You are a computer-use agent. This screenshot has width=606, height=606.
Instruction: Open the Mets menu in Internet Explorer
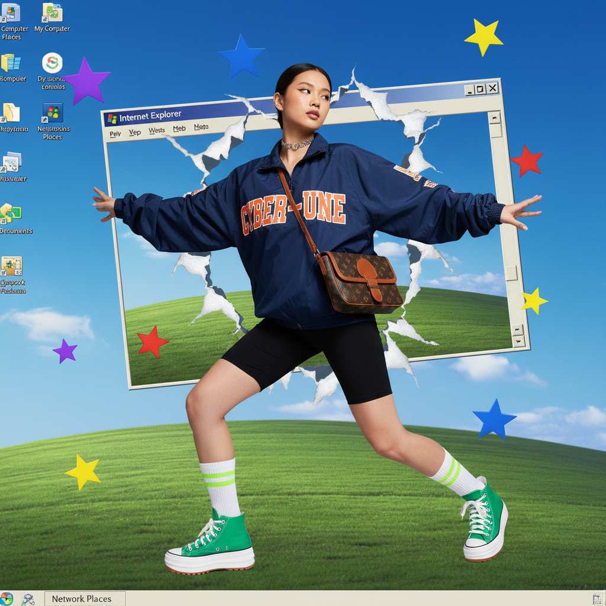point(201,127)
